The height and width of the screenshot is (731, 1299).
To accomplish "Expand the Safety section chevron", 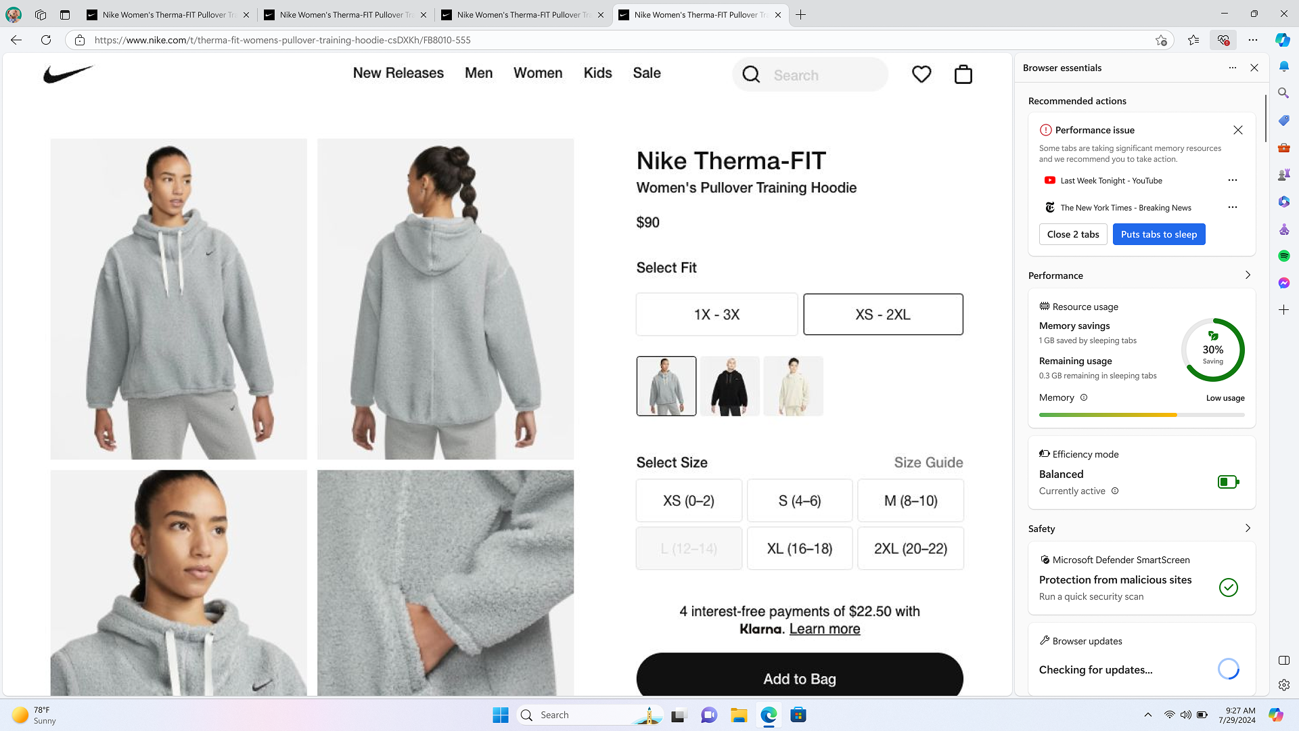I will click(1248, 529).
